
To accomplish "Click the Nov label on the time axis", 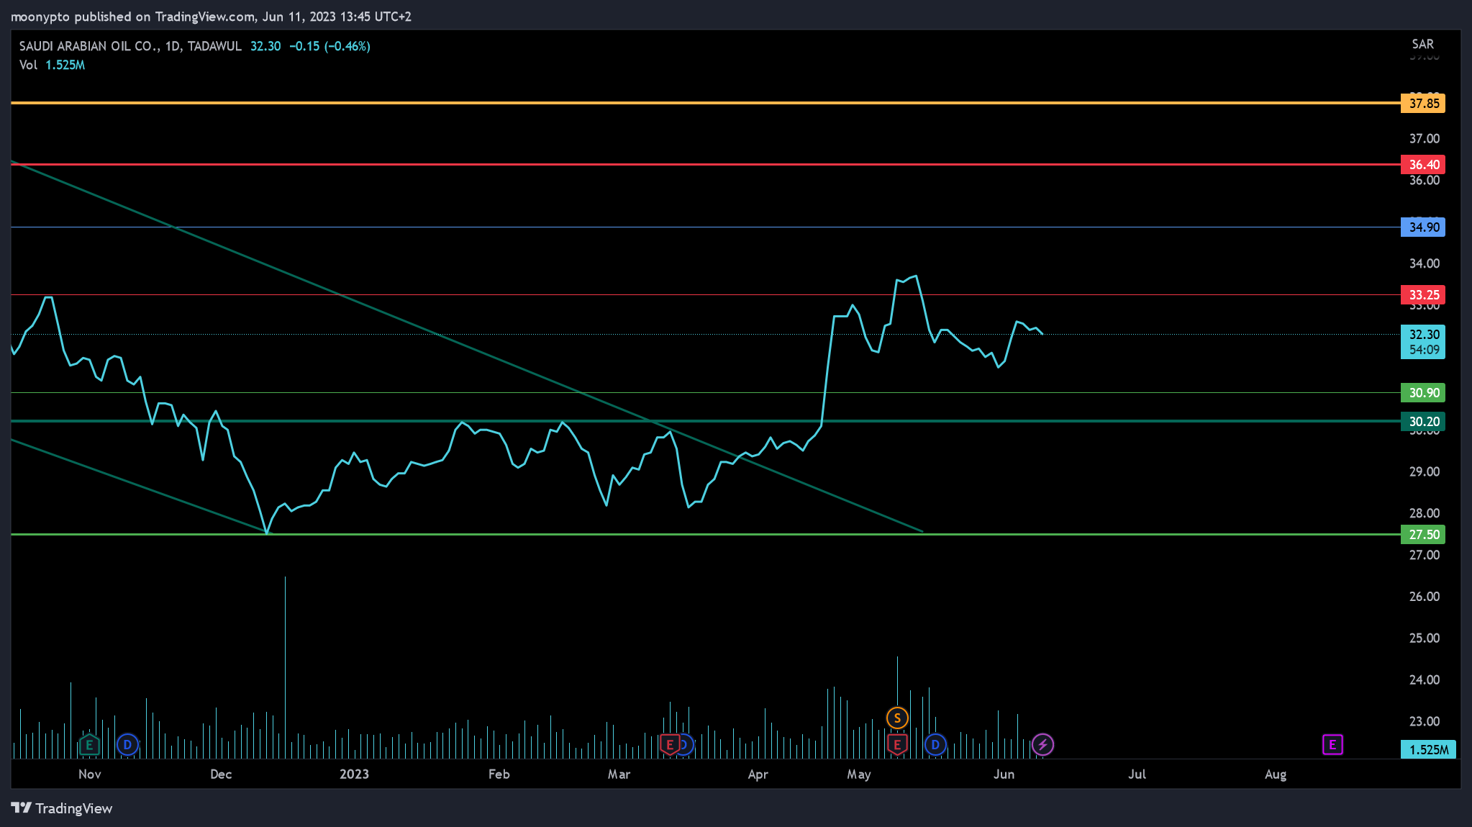I will click(89, 774).
